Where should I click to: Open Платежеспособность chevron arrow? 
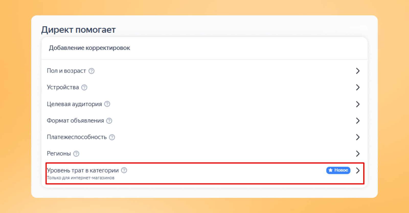(358, 137)
